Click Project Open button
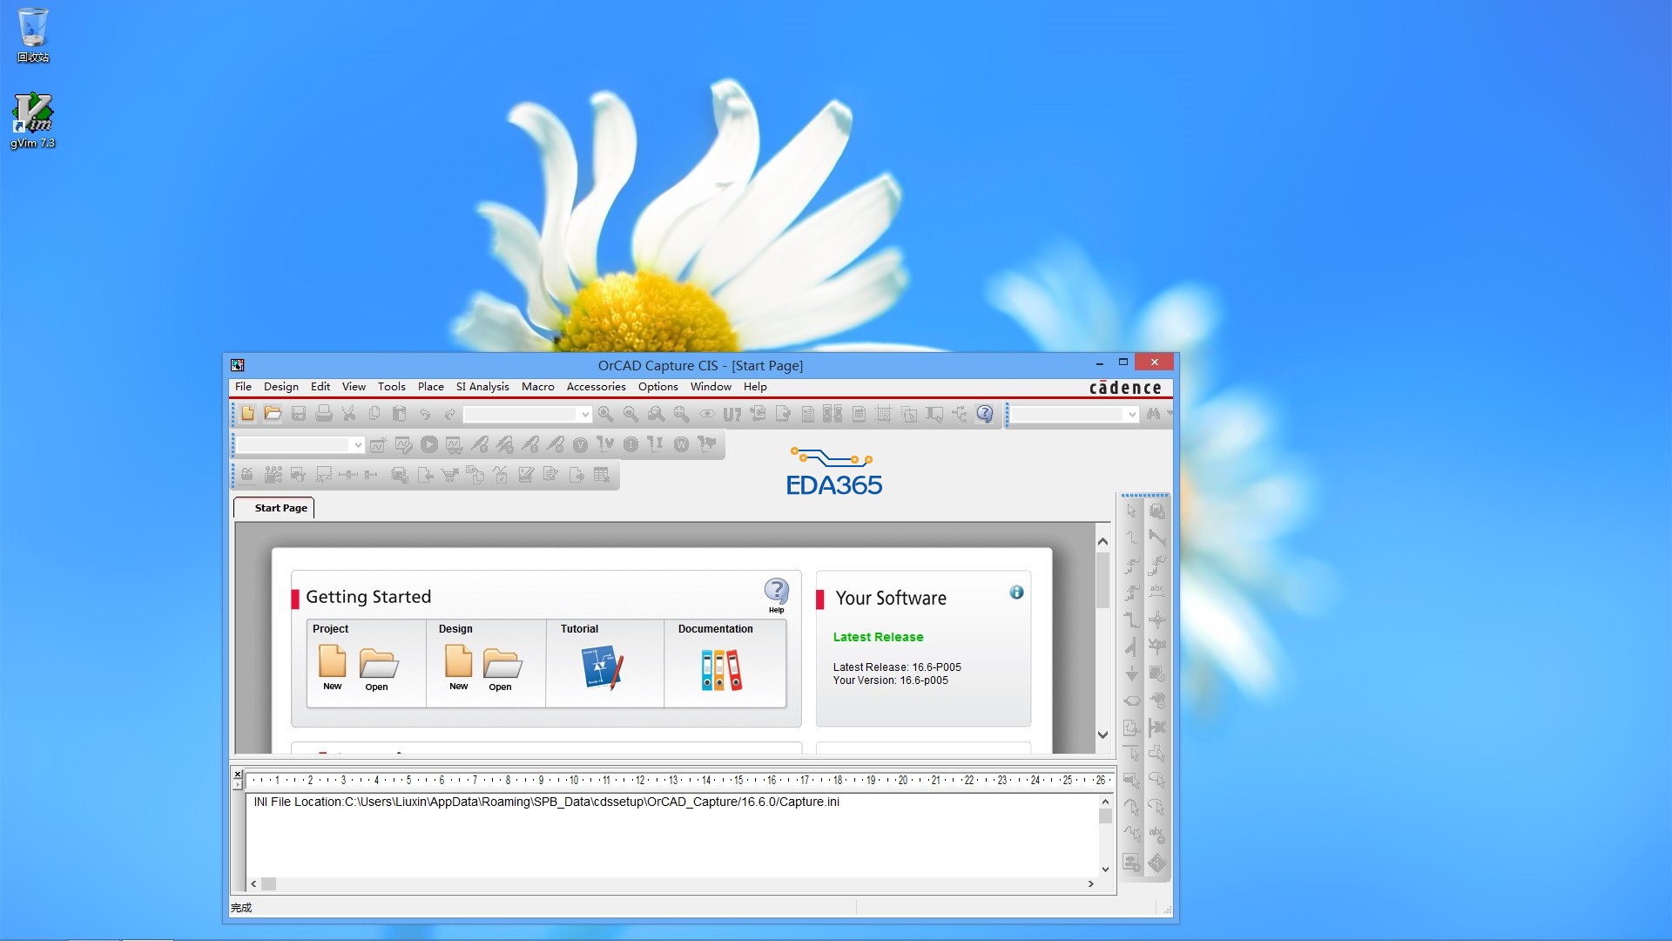Image resolution: width=1672 pixels, height=941 pixels. pos(378,669)
